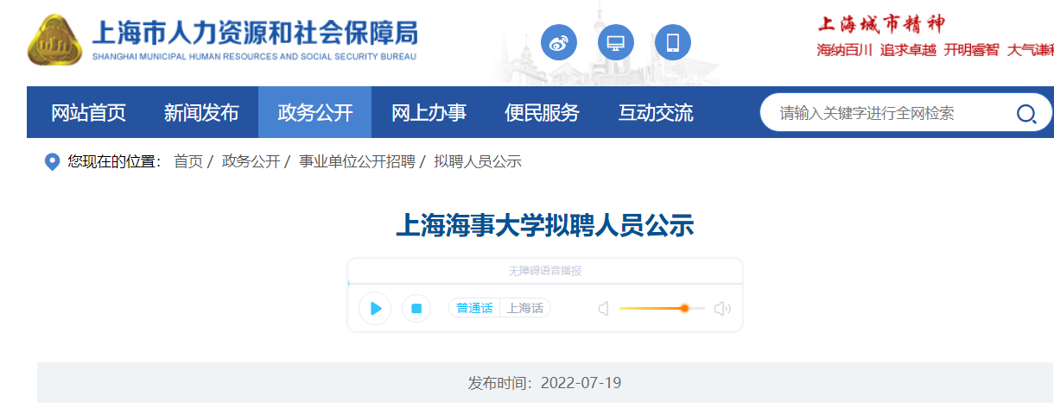The image size is (1054, 408).
Task: Select 普通话 language option
Action: click(x=474, y=308)
